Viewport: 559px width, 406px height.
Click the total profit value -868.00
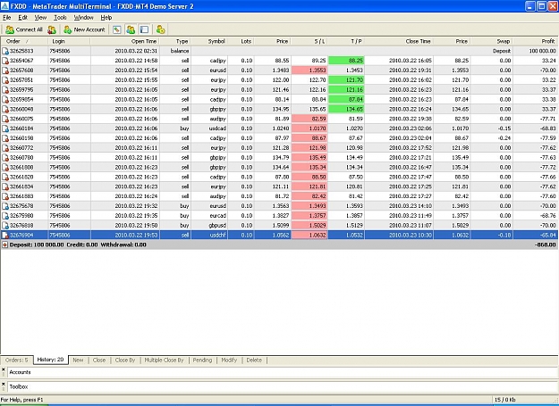coord(545,245)
